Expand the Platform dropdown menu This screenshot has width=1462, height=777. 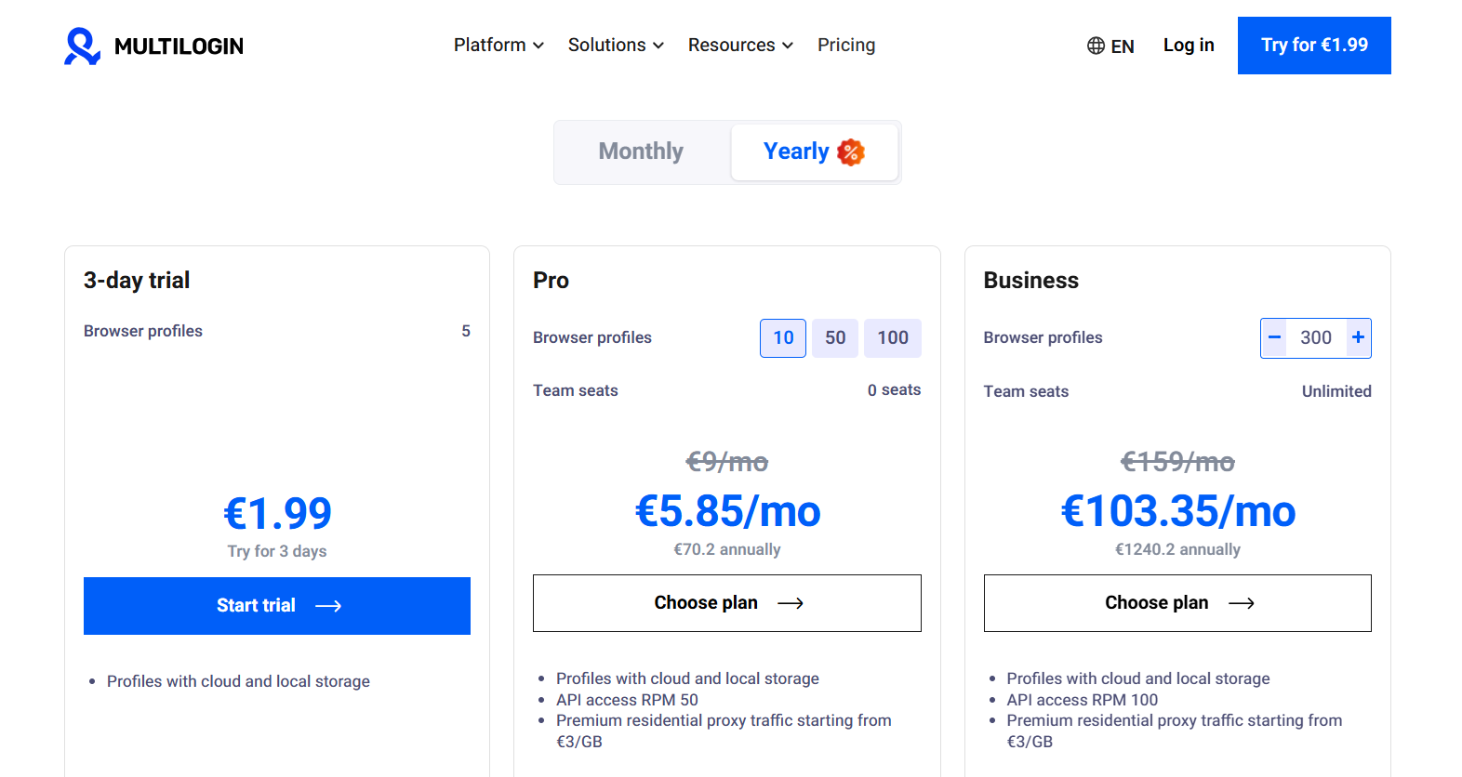point(498,45)
